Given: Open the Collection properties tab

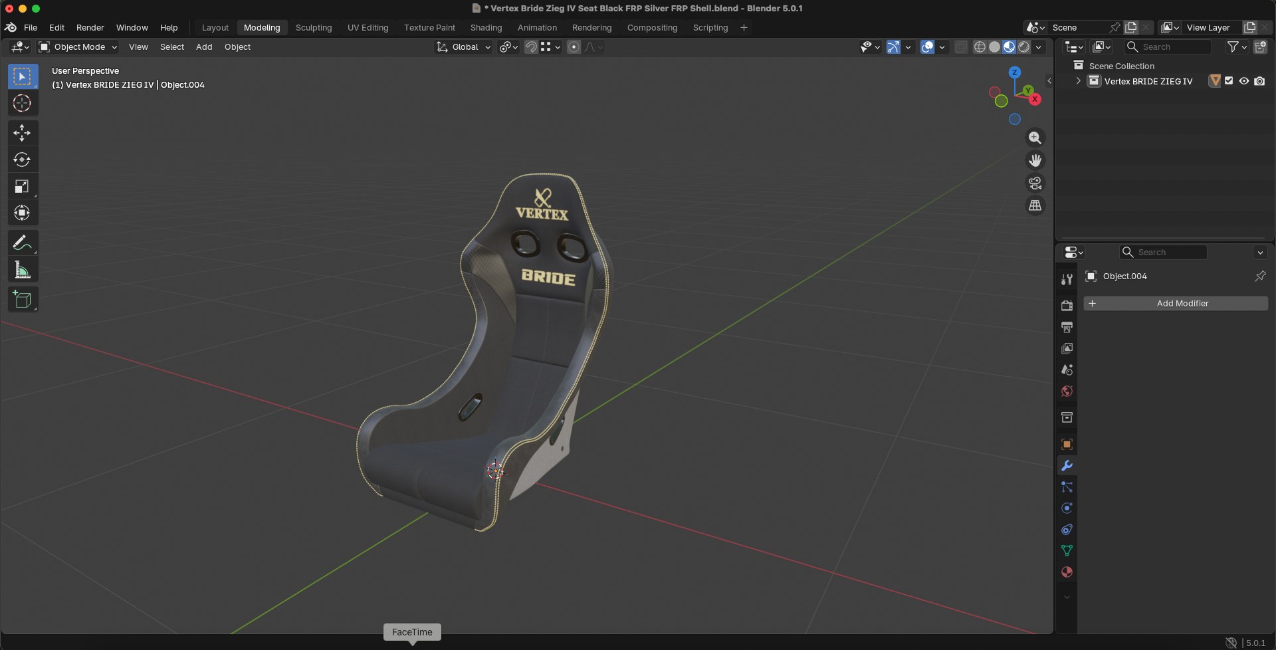Looking at the screenshot, I should (x=1067, y=417).
